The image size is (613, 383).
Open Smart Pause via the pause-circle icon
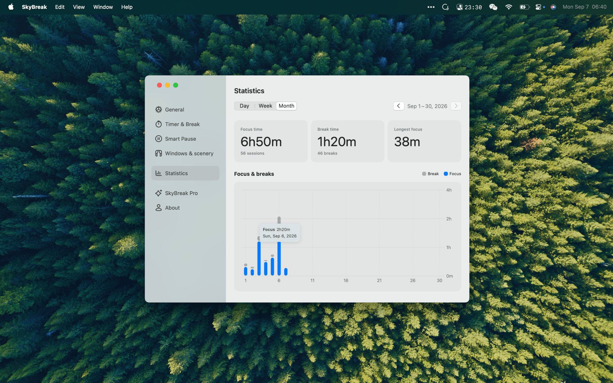(158, 139)
